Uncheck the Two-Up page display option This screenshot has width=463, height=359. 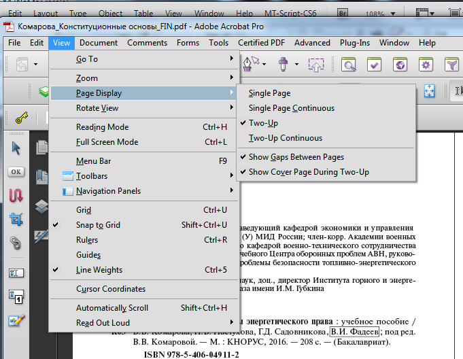pos(326,123)
